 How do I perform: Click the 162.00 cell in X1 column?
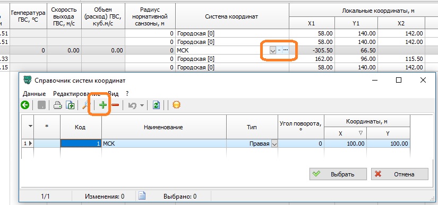312,59
